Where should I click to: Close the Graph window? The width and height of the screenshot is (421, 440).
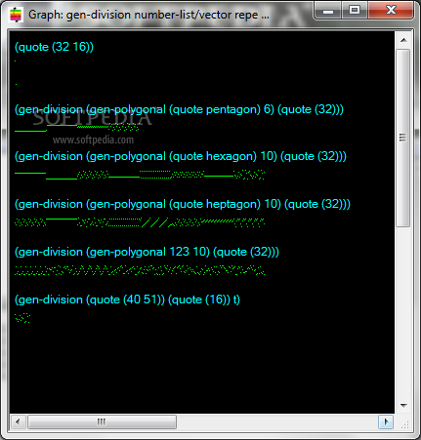391,11
